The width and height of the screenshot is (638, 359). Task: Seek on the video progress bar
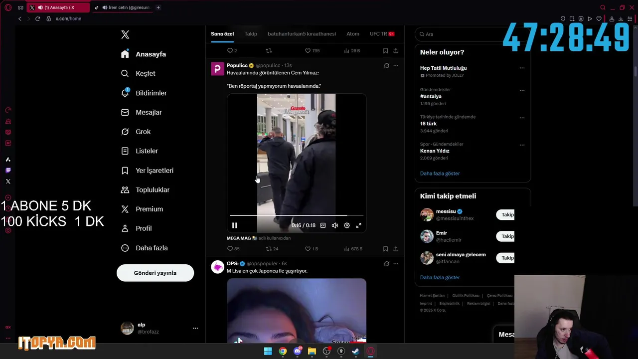click(x=297, y=215)
